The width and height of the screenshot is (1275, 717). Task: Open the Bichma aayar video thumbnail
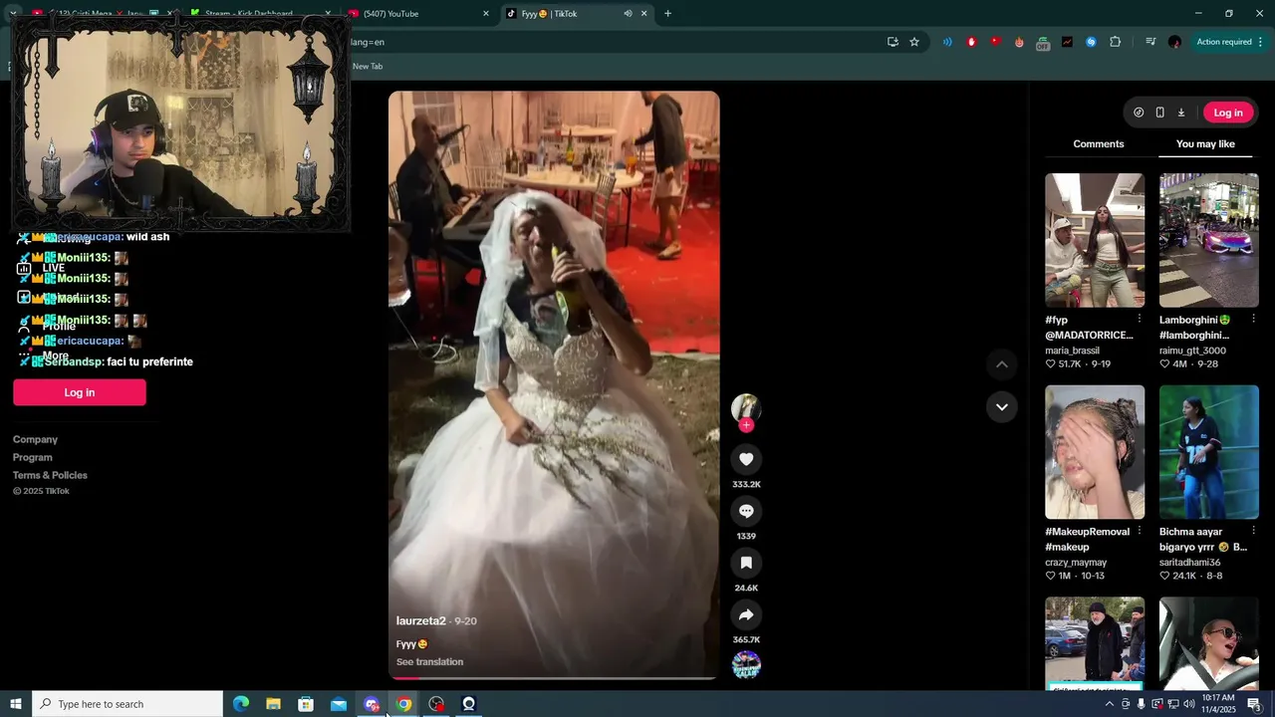pos(1209,452)
